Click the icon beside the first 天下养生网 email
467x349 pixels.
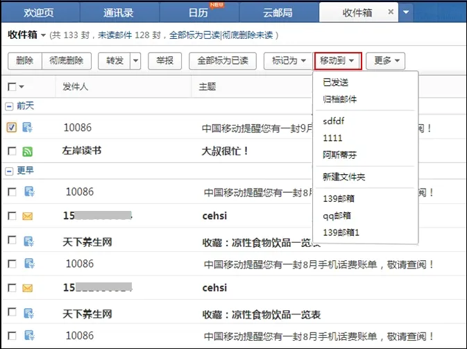(x=29, y=241)
